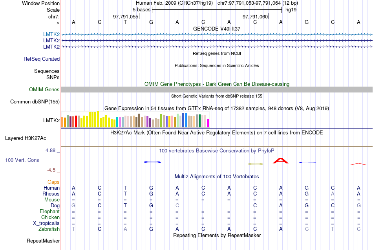
Task: Click 'Short Genetic Variants from dbSNP release 155'
Action: click(217, 96)
